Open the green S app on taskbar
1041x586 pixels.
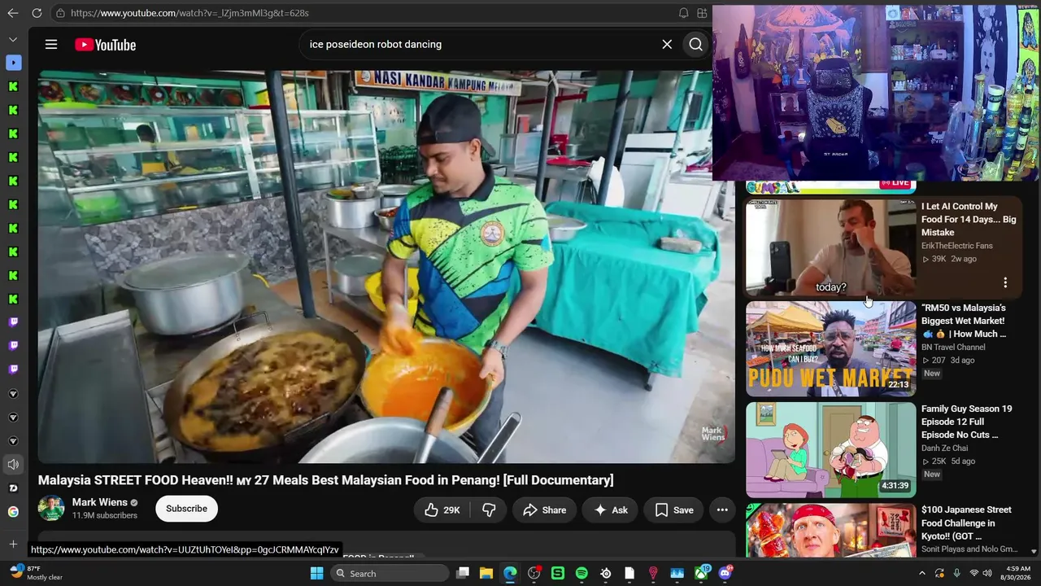pos(558,574)
